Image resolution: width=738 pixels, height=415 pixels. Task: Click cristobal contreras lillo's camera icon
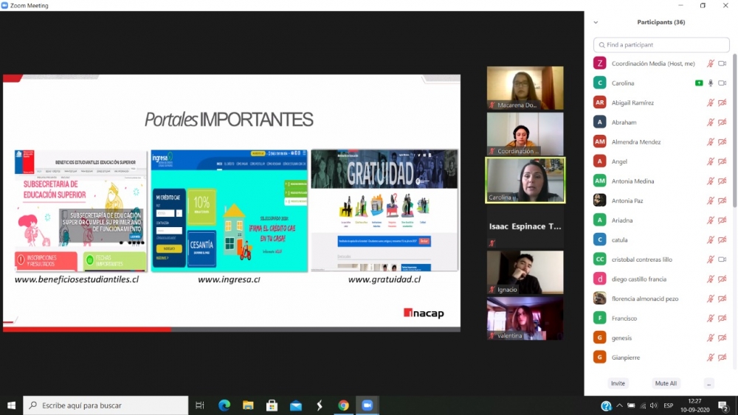pos(723,259)
